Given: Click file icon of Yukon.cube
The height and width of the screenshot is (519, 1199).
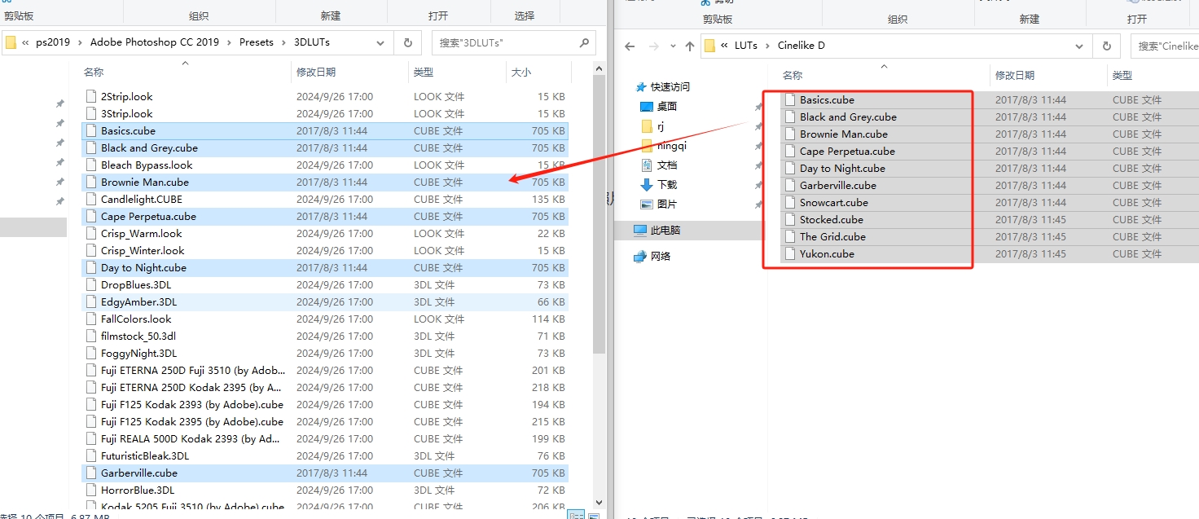Looking at the screenshot, I should coord(789,253).
